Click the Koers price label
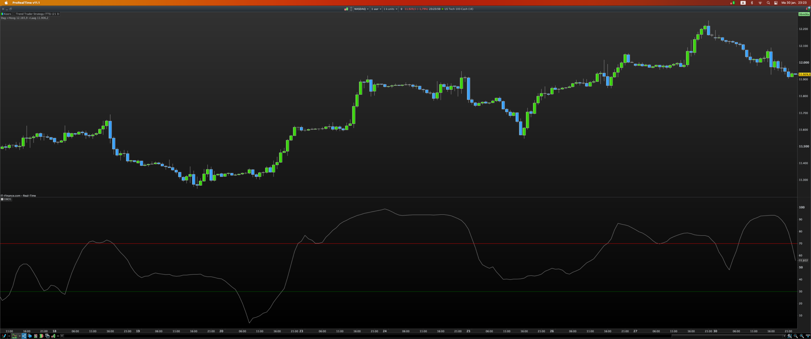811x339 pixels. pos(8,14)
